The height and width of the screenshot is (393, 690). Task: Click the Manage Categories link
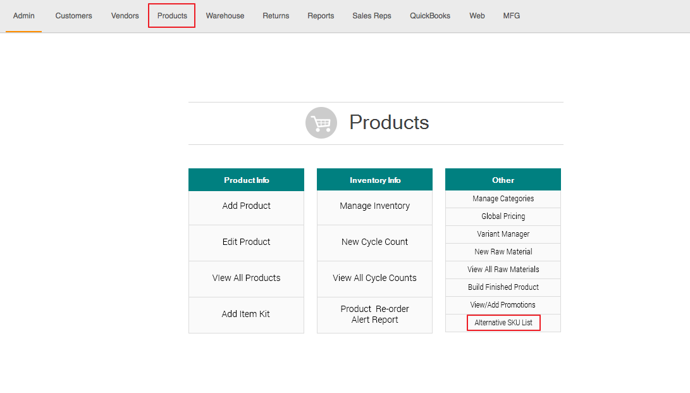(503, 199)
